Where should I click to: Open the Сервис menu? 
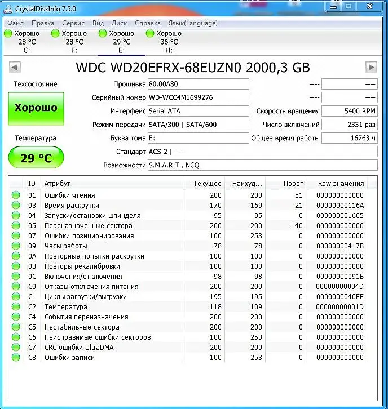click(x=73, y=23)
